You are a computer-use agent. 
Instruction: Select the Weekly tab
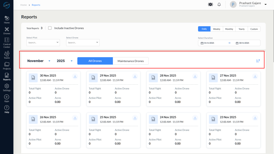point(216,29)
